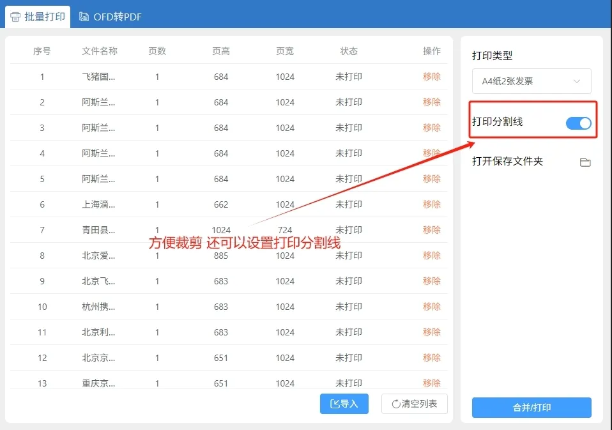
Task: Click the 打印类型 heading
Action: [492, 56]
